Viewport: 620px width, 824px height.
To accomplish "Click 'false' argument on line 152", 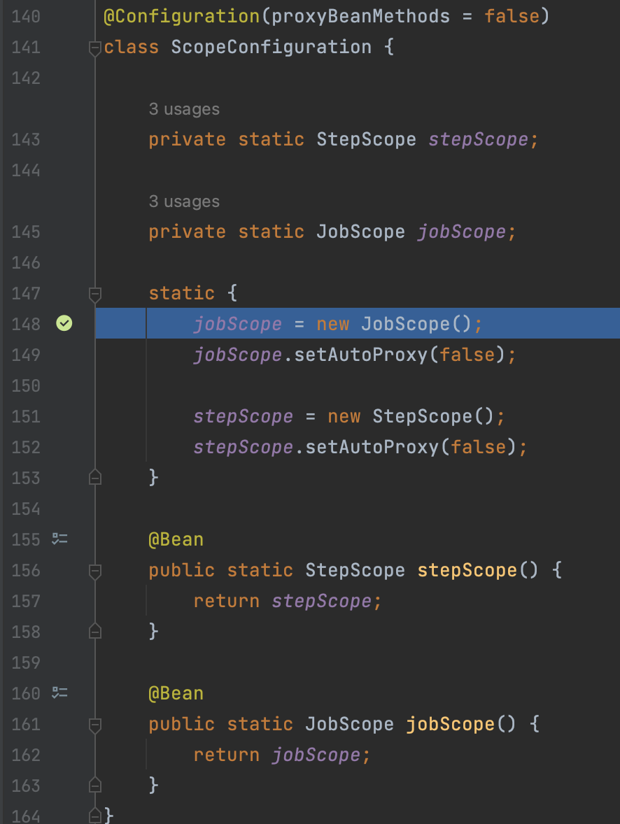I will (479, 447).
